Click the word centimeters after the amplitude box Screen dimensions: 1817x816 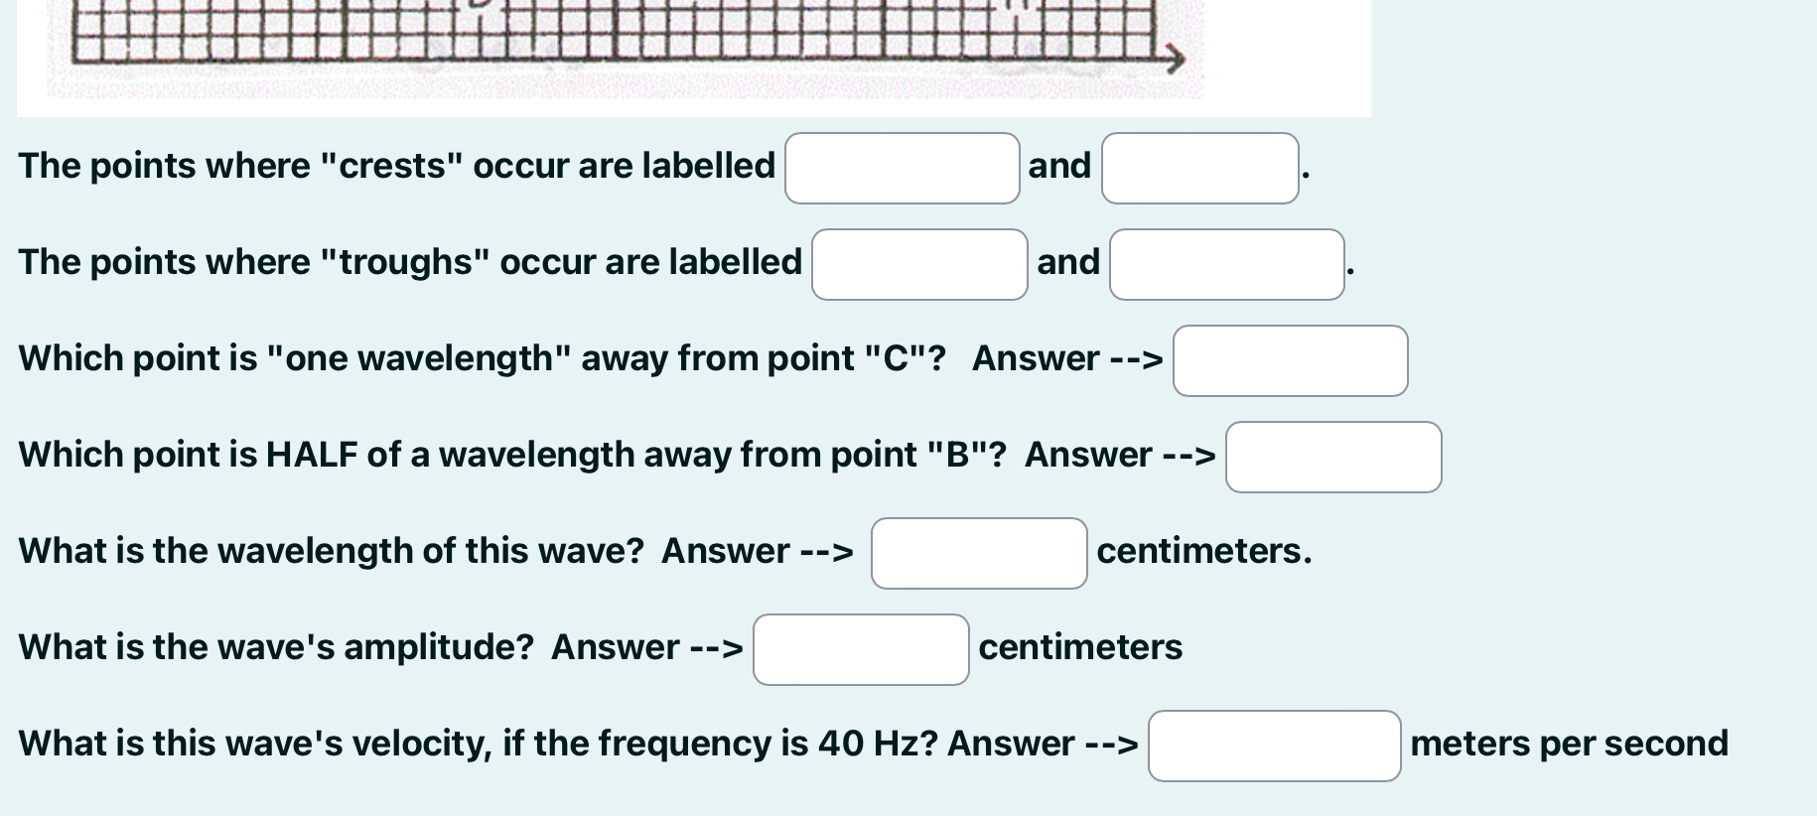(x=1080, y=647)
